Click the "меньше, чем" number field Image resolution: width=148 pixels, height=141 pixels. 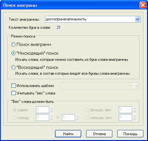[125, 117]
